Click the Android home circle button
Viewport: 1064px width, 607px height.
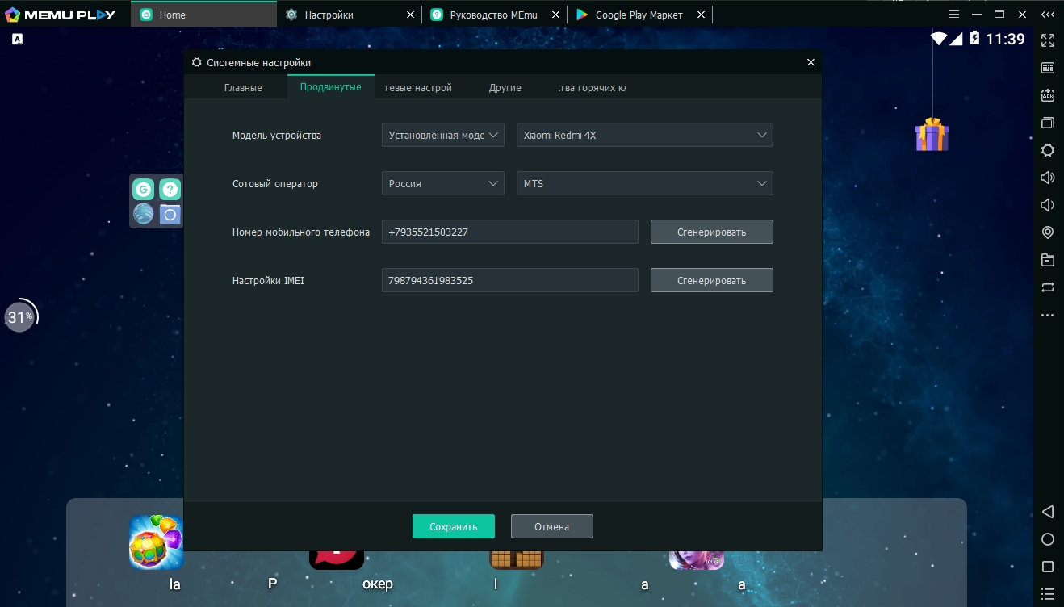[x=1048, y=539]
